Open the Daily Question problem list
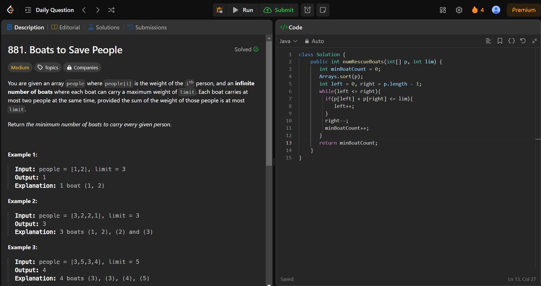Image resolution: width=541 pixels, height=286 pixels. click(x=50, y=10)
